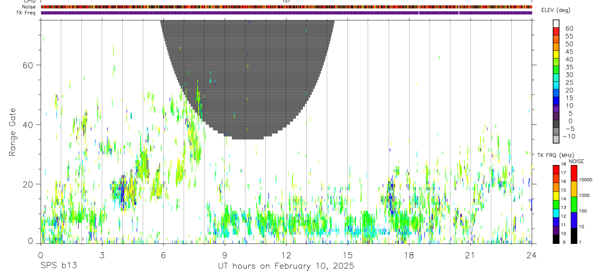This screenshot has height=276, width=598.
Task: Click x-axis tick label '9'
Action: tap(224, 255)
